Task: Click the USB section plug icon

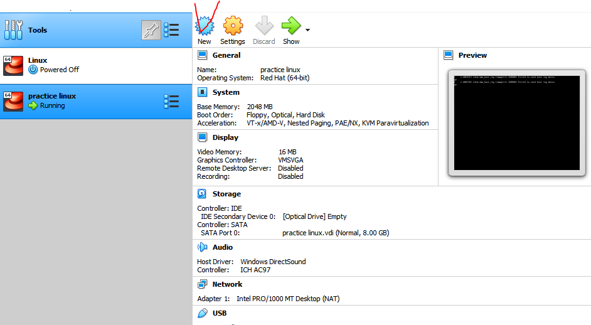Action: pos(203,313)
